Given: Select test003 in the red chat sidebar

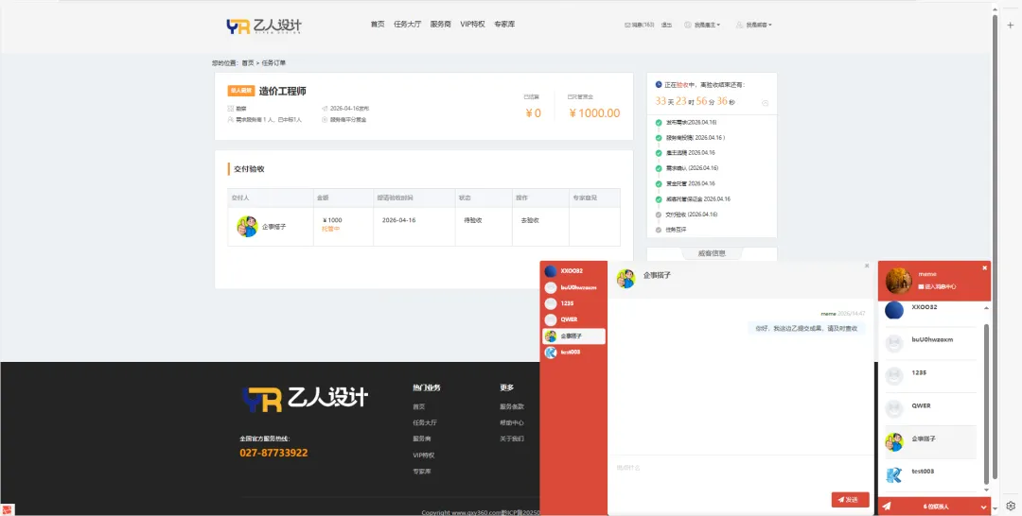Looking at the screenshot, I should [573, 352].
